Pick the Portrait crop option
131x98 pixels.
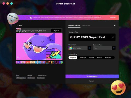(x=100, y=58)
